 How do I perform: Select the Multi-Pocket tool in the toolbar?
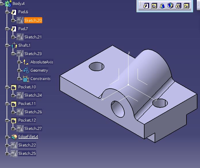coord(186,6)
